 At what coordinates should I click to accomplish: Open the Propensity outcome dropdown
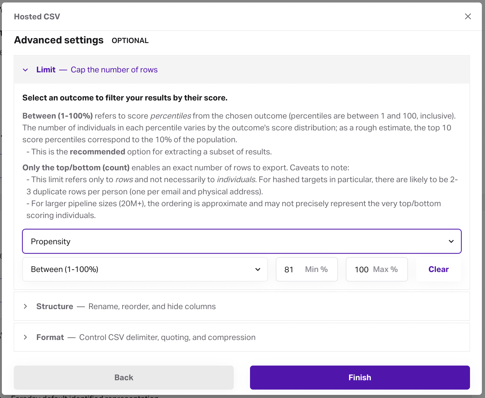point(242,241)
